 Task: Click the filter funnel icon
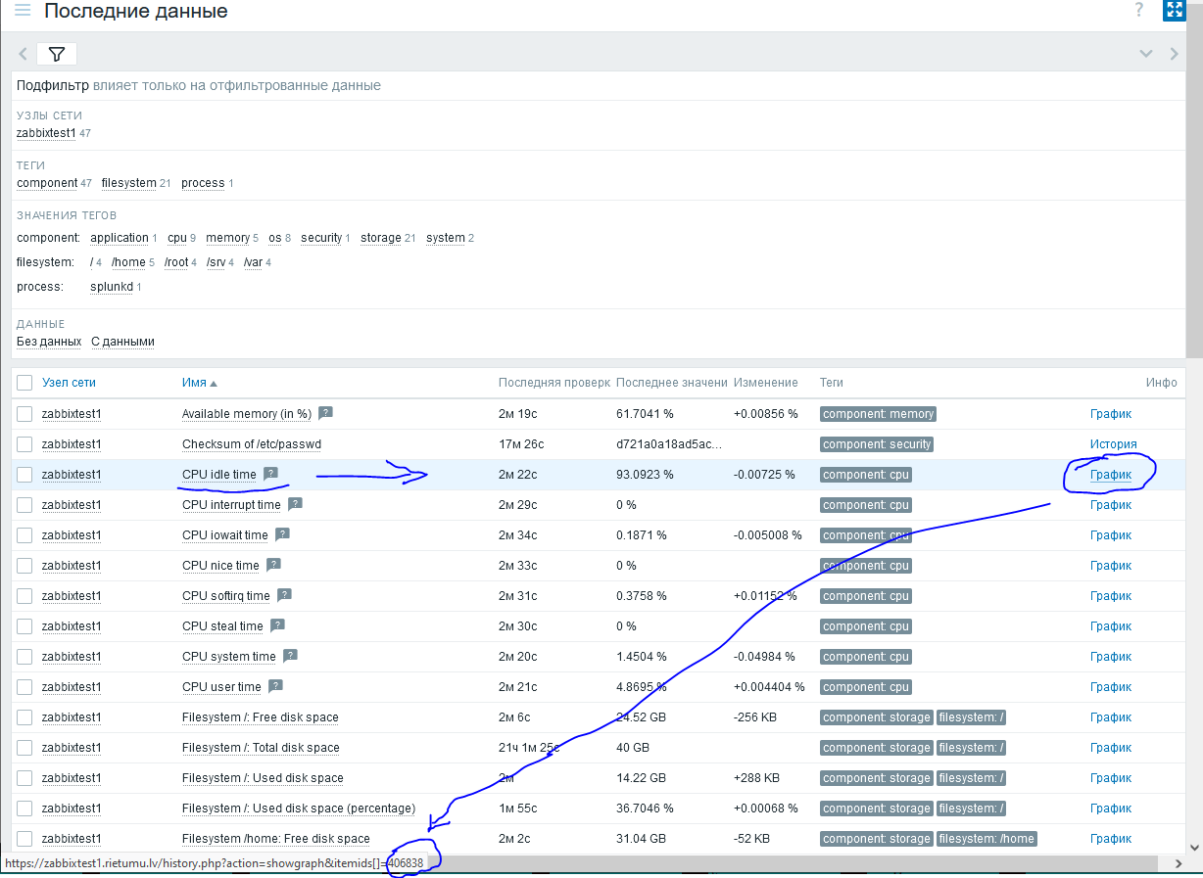[x=57, y=54]
